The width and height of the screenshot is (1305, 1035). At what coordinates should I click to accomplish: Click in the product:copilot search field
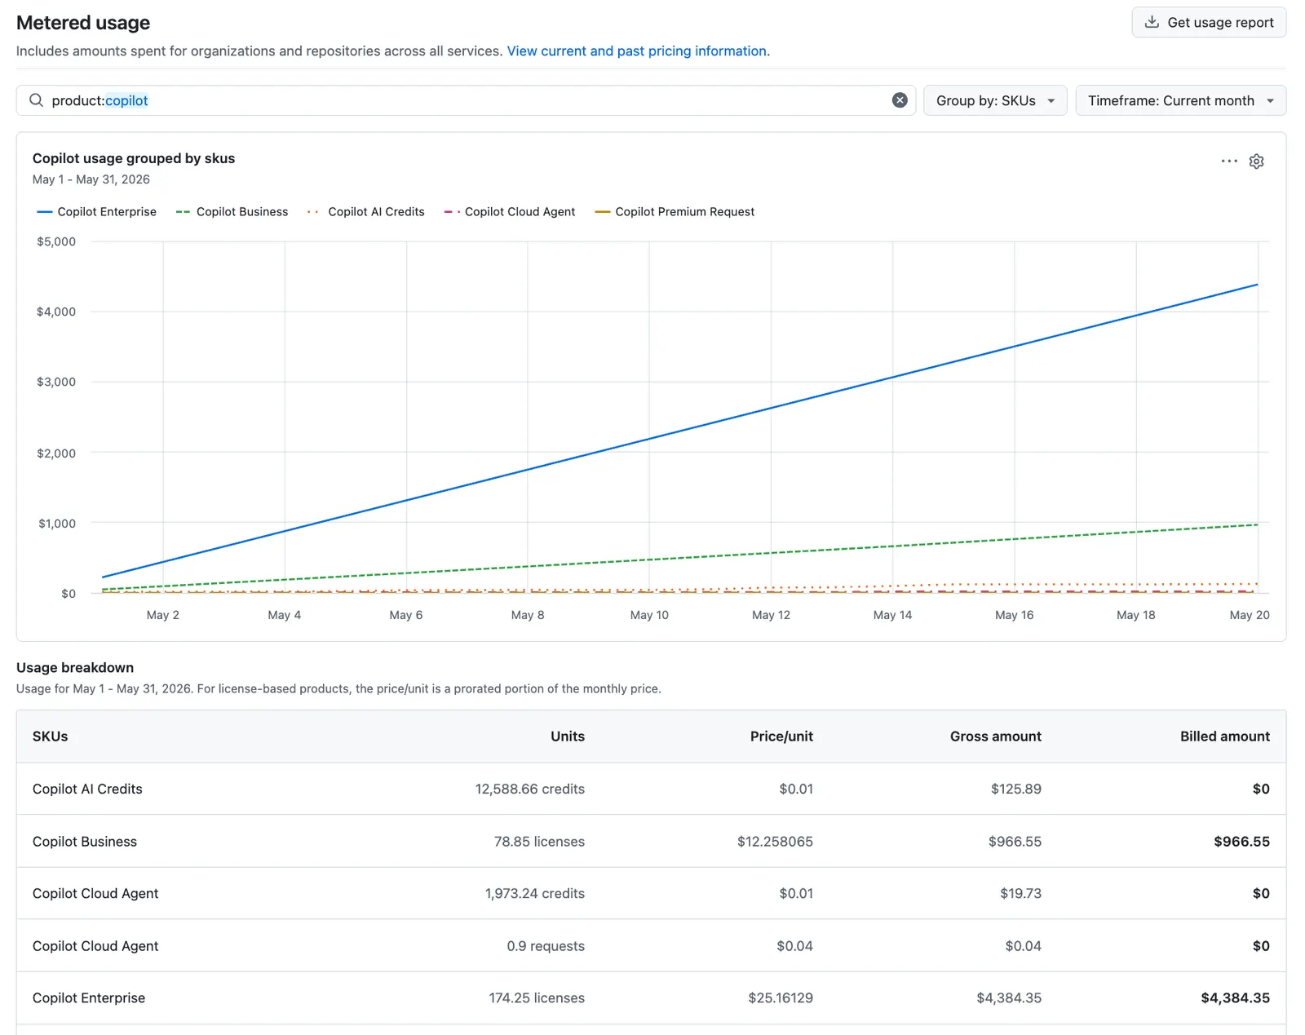[x=466, y=100]
